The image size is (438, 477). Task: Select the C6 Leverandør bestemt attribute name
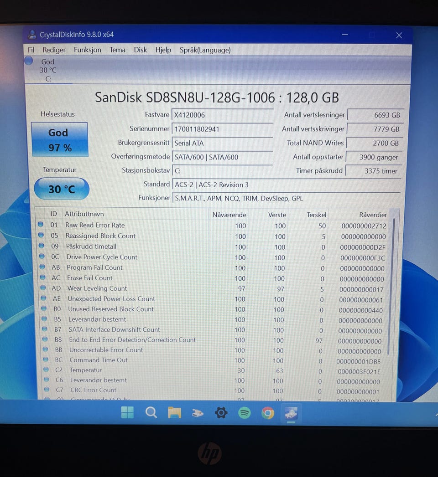pyautogui.click(x=99, y=380)
